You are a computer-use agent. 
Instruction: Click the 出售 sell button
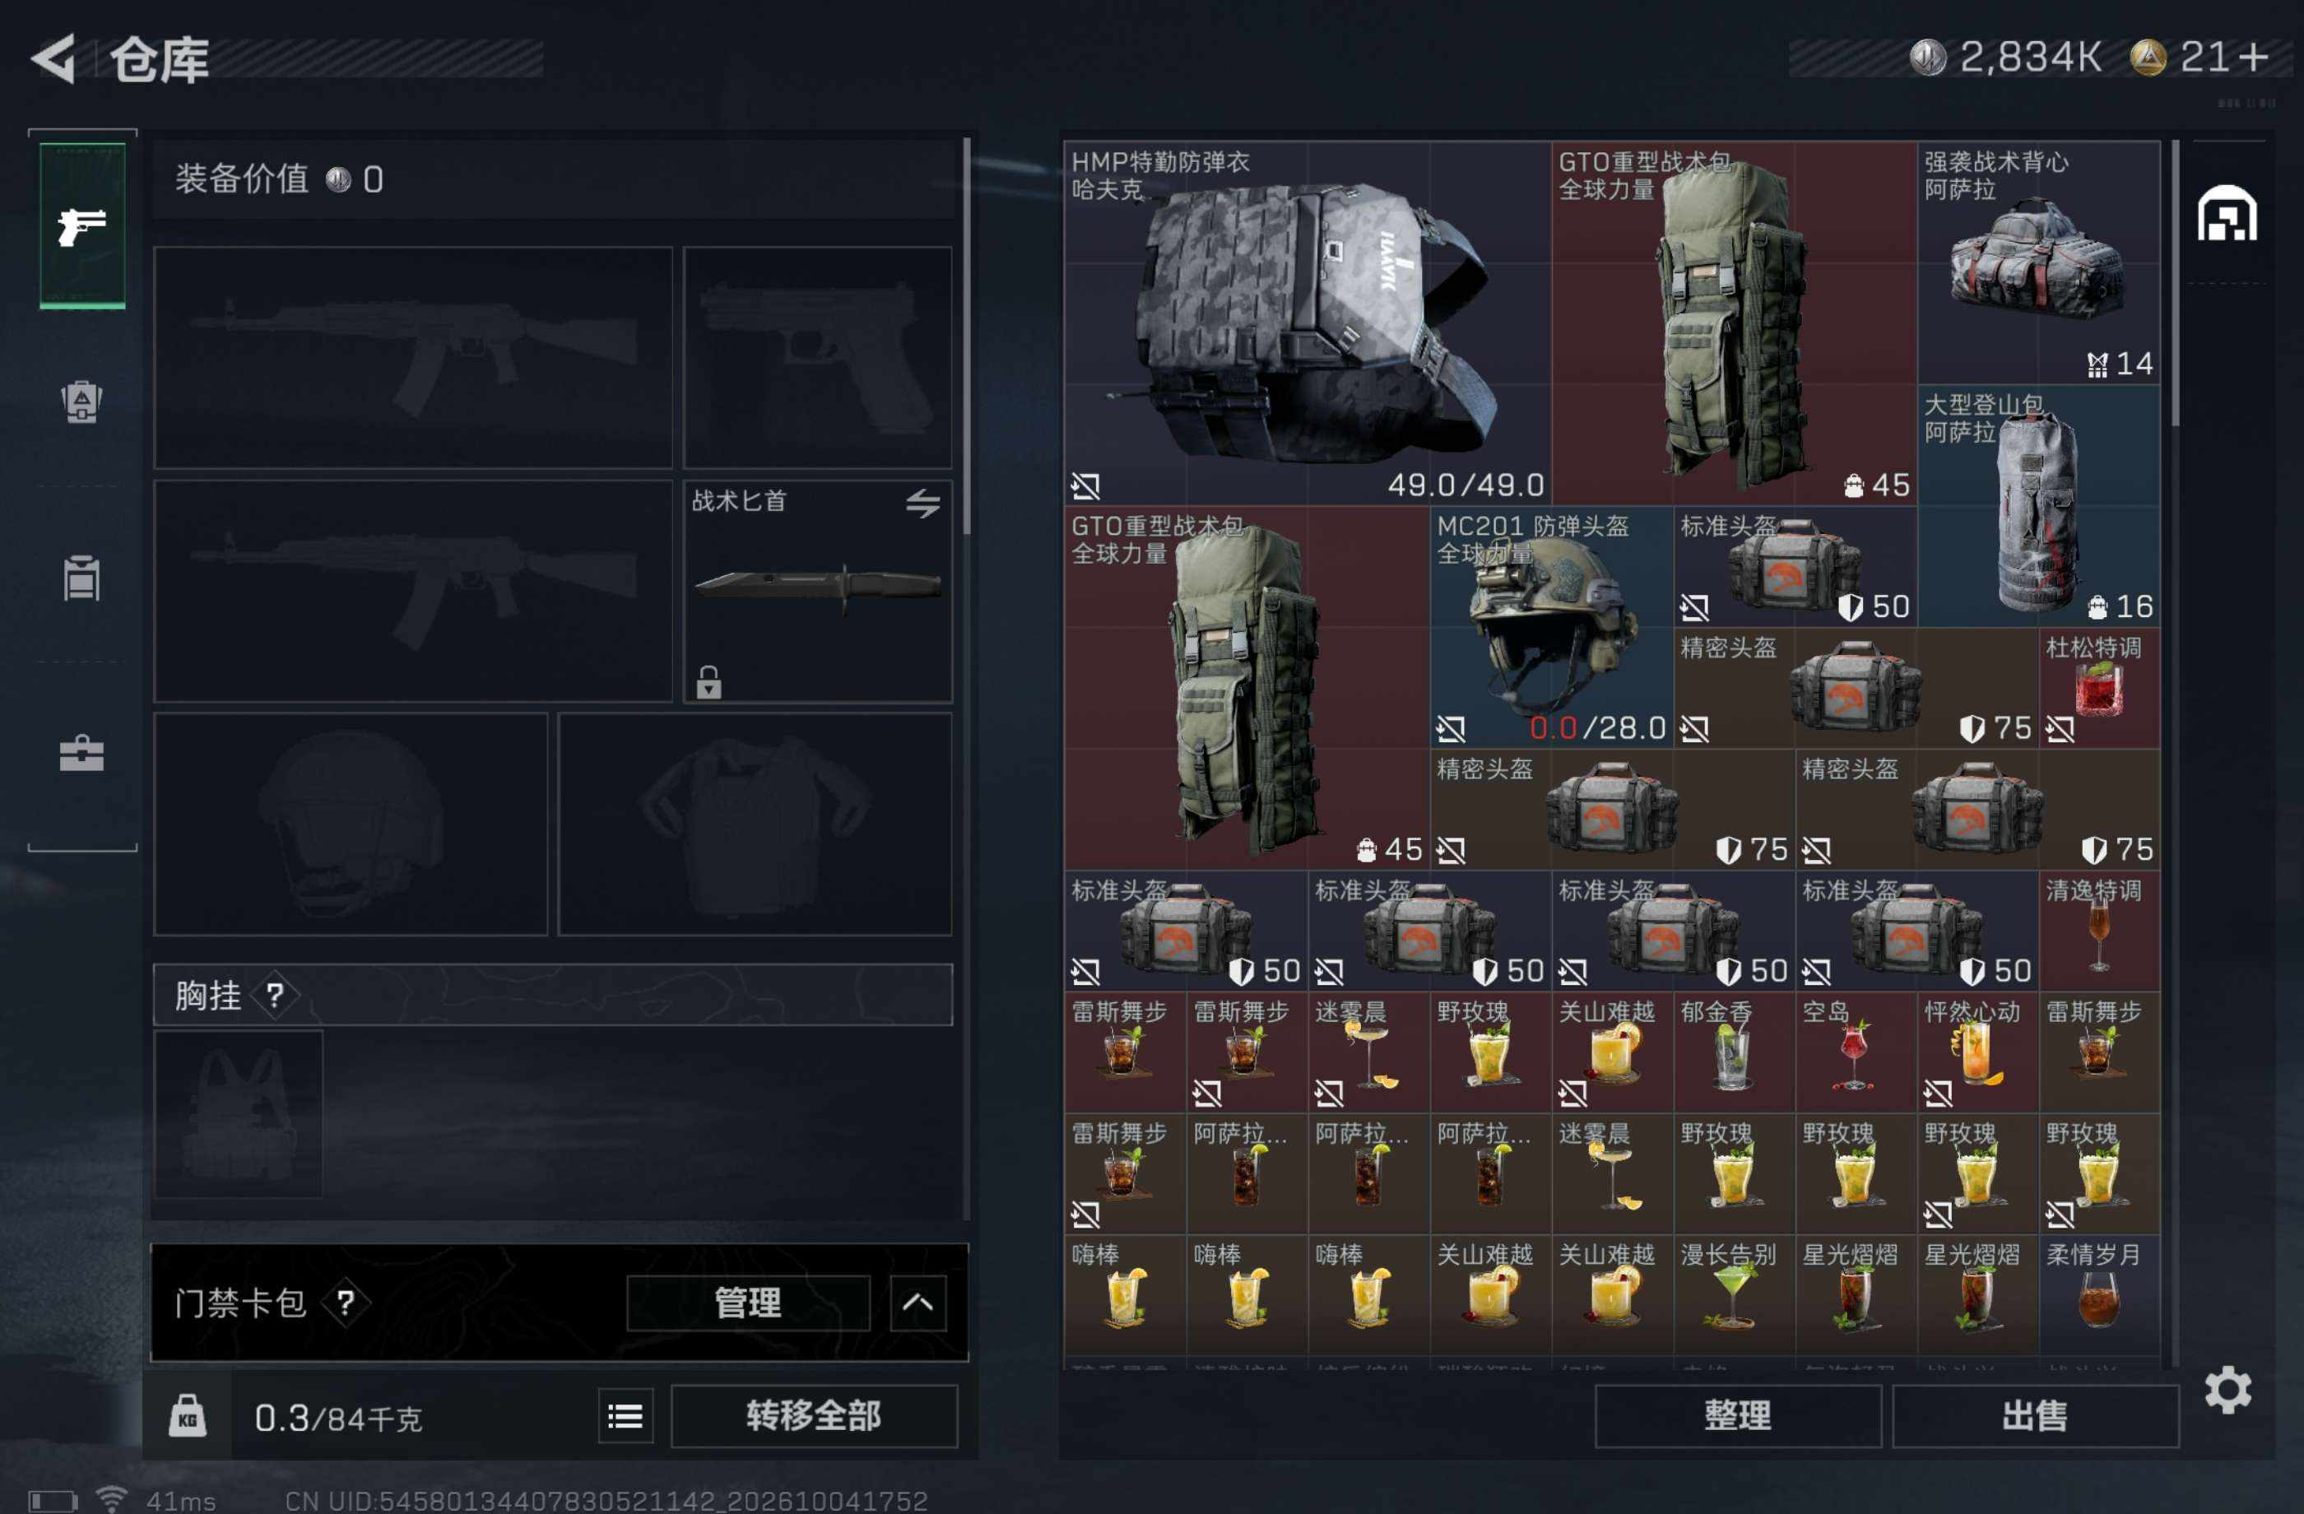point(2035,1415)
